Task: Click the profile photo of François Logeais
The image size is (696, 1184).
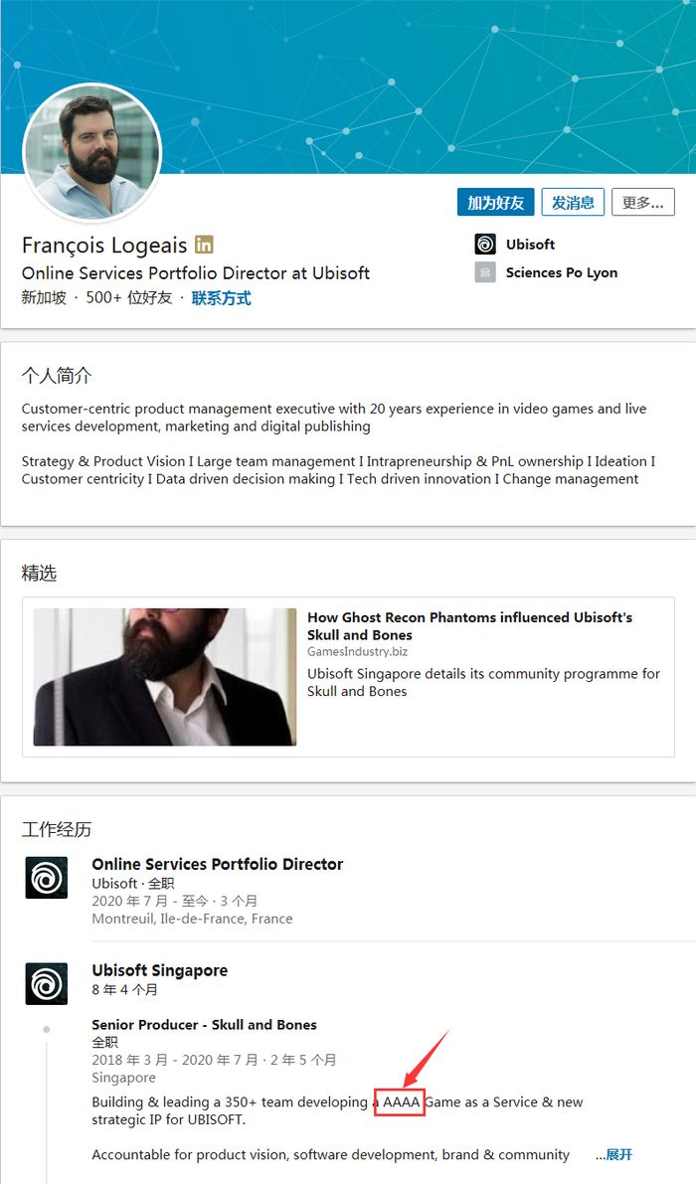Action: pyautogui.click(x=91, y=152)
